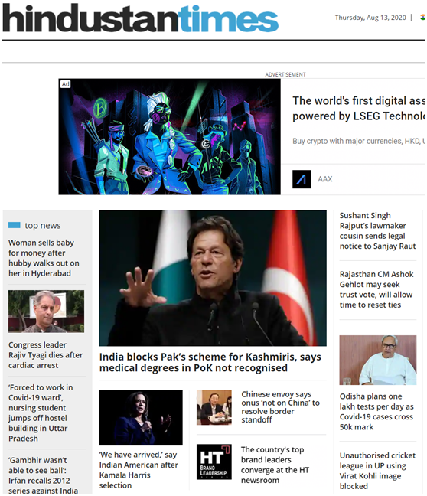Open Woman sells baby in Hyderabad story

pyautogui.click(x=44, y=258)
